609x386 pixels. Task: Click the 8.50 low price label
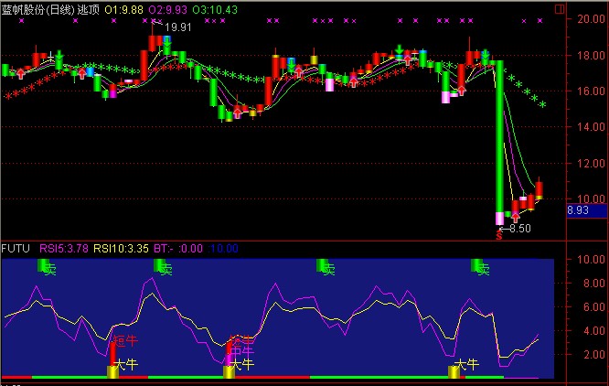click(x=519, y=229)
